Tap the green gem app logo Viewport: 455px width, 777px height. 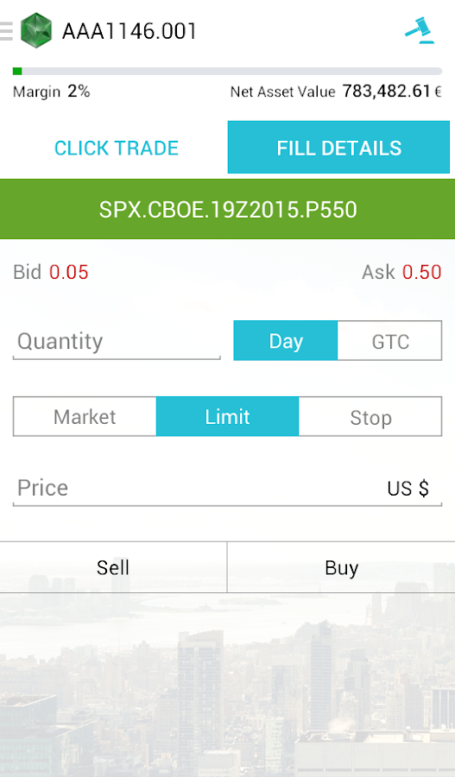36,31
